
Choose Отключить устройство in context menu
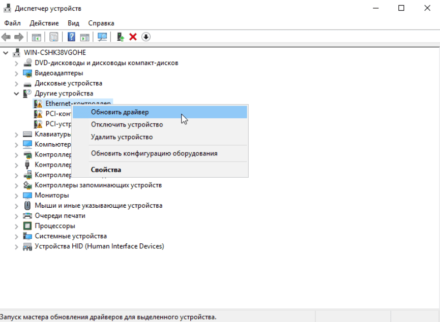click(160, 124)
